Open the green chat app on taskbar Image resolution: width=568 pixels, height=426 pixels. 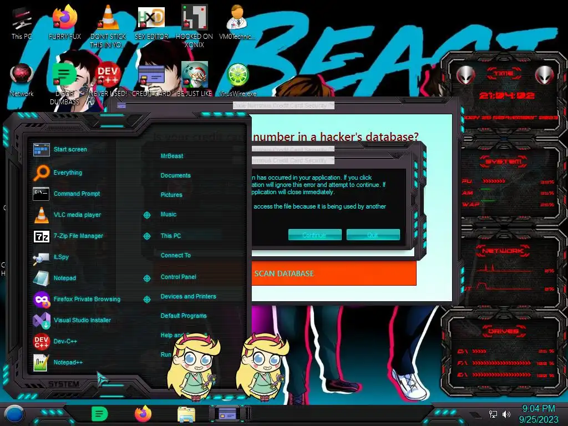pyautogui.click(x=100, y=414)
